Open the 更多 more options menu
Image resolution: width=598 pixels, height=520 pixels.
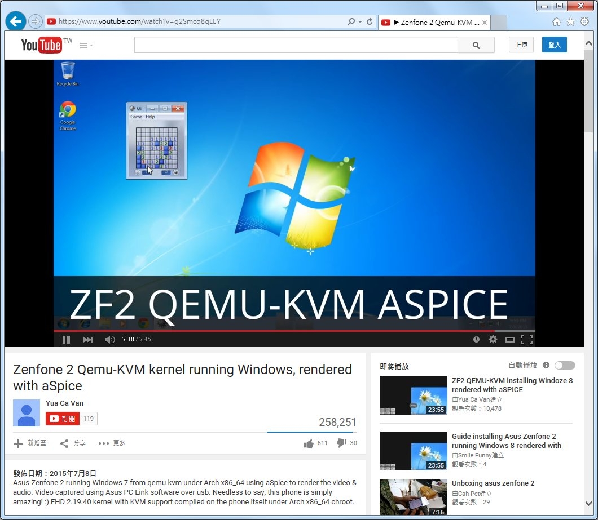click(x=112, y=443)
